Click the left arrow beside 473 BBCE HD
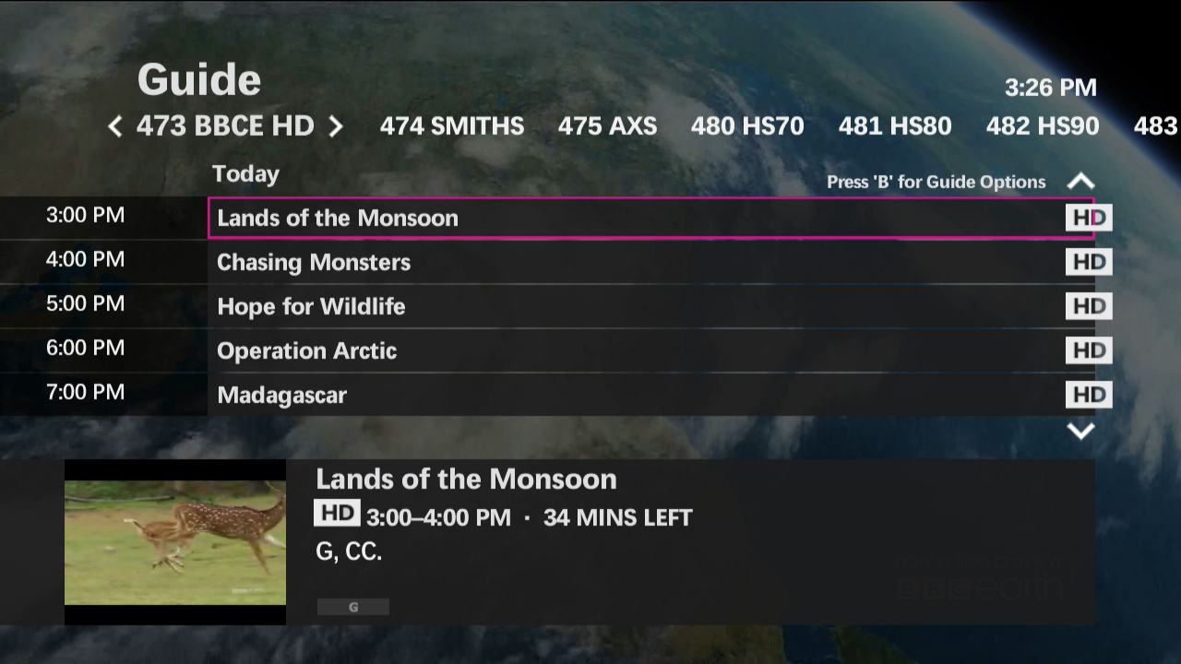 coord(114,126)
